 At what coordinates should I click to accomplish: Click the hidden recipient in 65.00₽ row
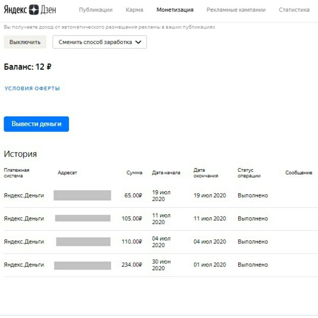[82, 195]
